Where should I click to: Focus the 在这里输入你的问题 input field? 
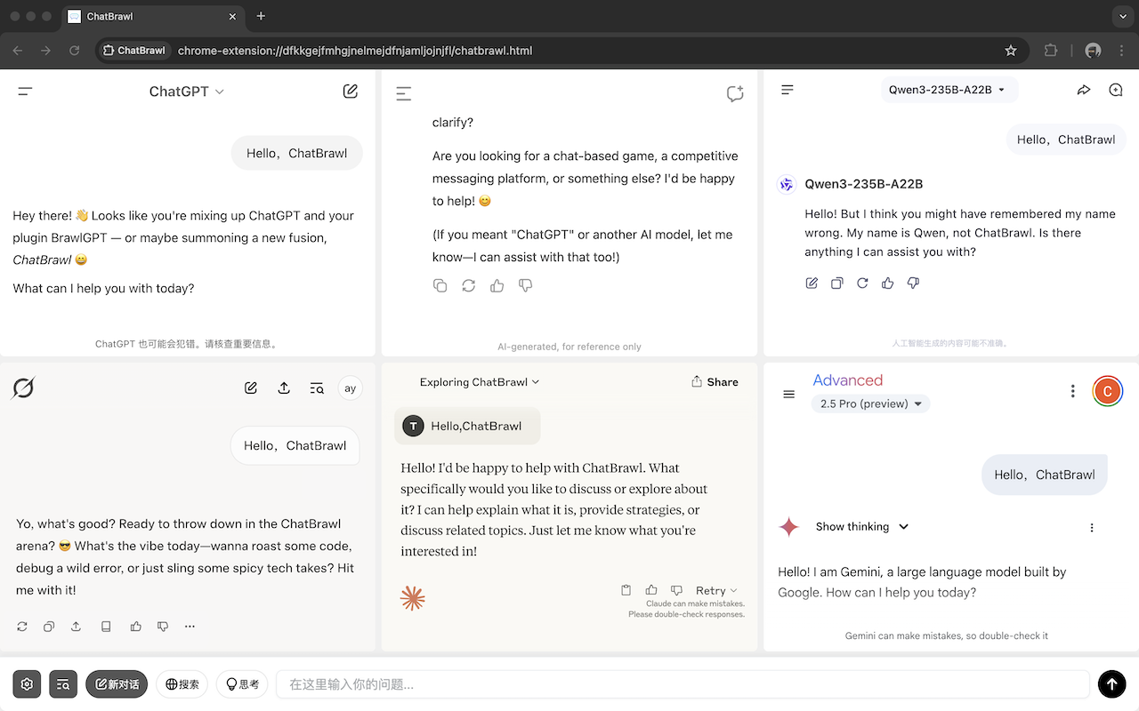tap(683, 684)
